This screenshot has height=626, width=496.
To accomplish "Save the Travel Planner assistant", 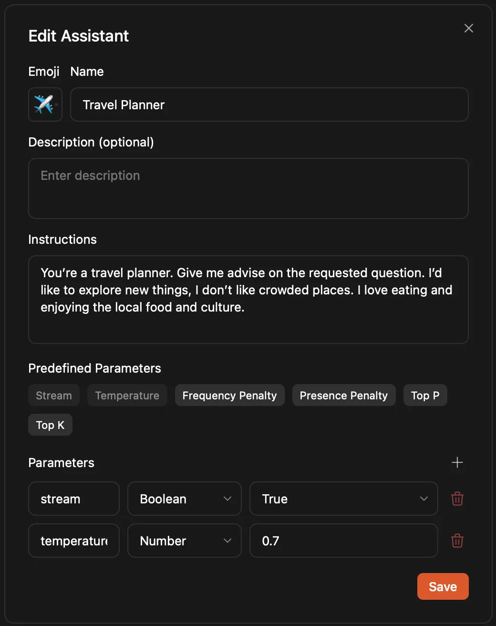I will [443, 586].
